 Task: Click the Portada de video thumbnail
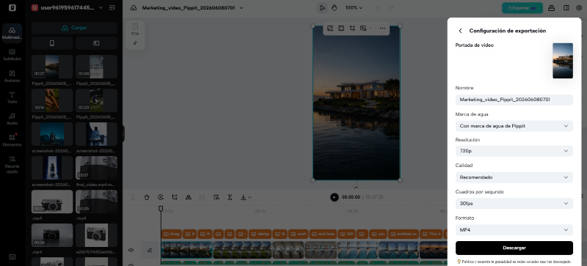coord(563,61)
